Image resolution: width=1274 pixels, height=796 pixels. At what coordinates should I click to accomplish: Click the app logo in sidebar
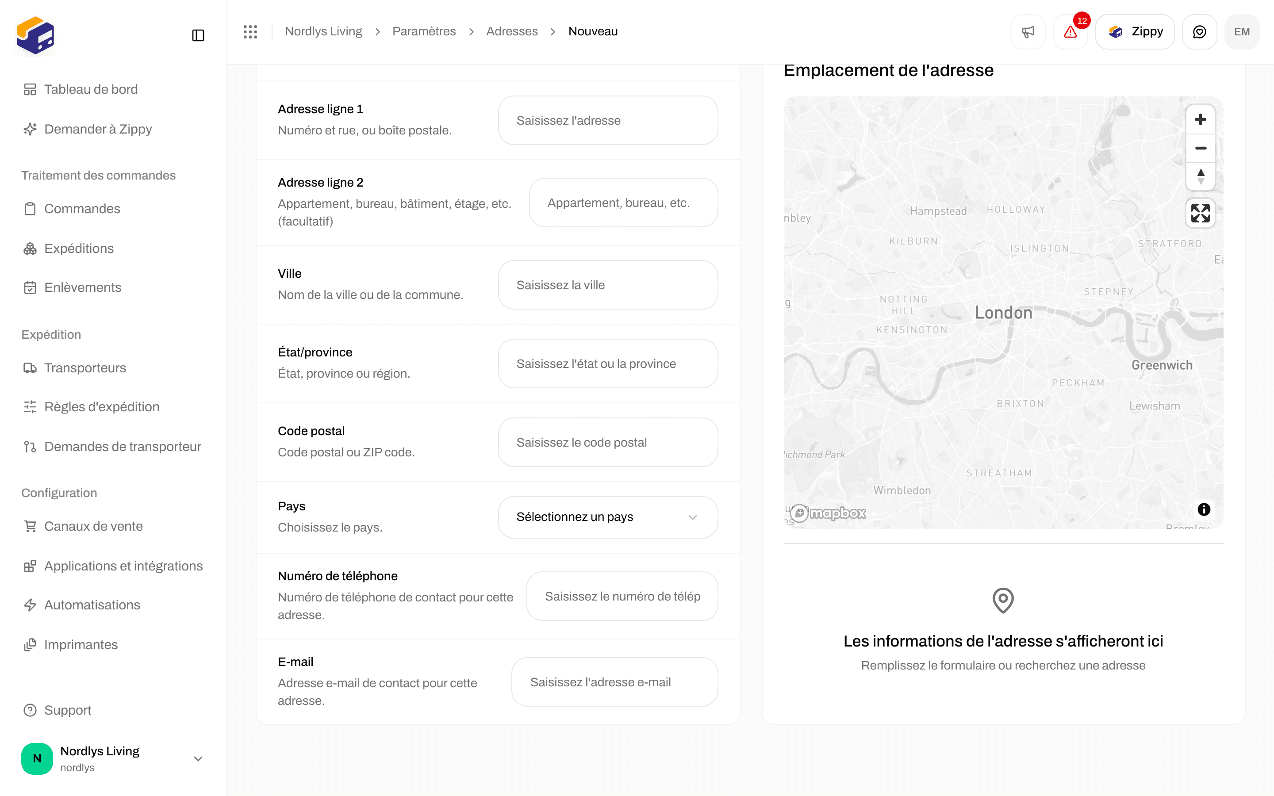tap(35, 35)
